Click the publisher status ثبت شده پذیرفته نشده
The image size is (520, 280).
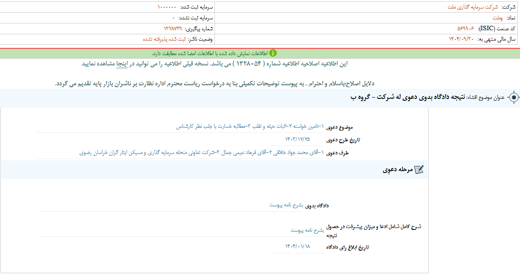pyautogui.click(x=164, y=39)
